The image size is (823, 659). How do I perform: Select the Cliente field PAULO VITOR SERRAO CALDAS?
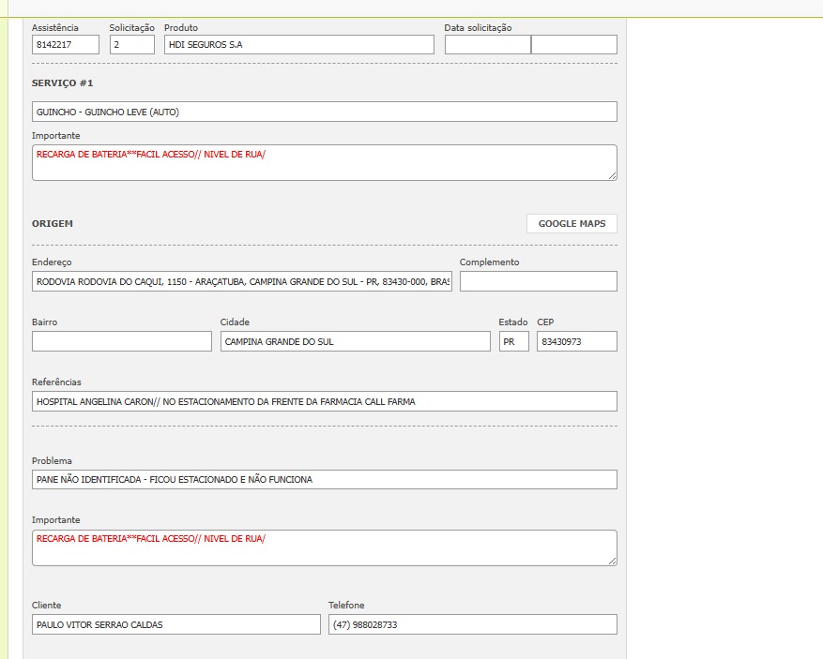point(175,624)
